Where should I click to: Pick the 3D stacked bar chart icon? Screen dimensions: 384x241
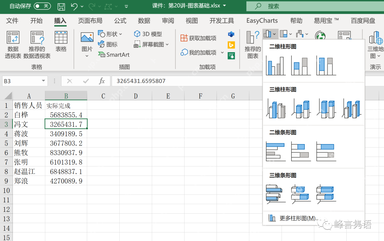301,194
